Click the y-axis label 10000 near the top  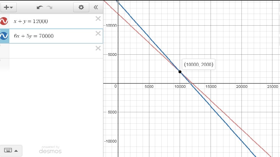point(111,26)
